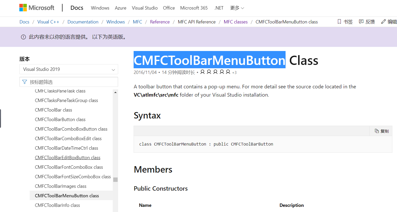The height and width of the screenshot is (212, 397).
Task: Click the bookmark icon next to 书签
Action: click(x=339, y=22)
